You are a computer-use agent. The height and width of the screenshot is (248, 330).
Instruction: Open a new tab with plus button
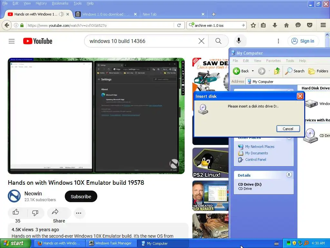click(214, 14)
